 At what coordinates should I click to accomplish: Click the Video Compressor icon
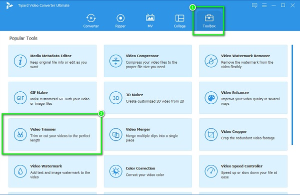(x=116, y=61)
